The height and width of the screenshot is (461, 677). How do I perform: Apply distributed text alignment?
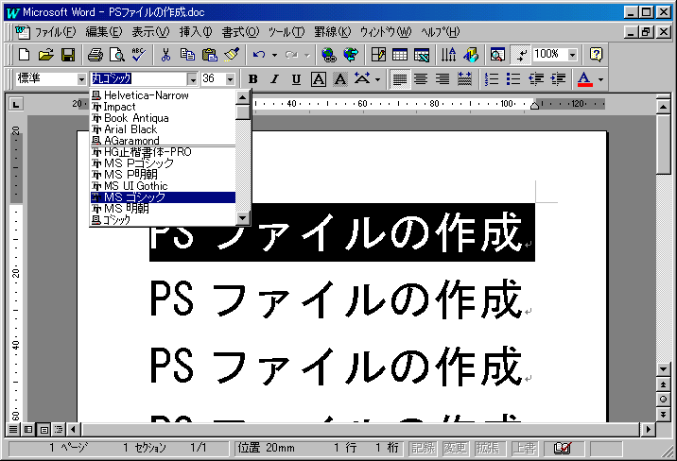tap(464, 79)
